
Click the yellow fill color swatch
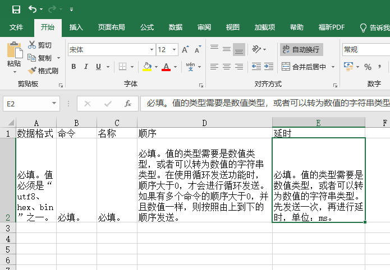click(x=147, y=67)
